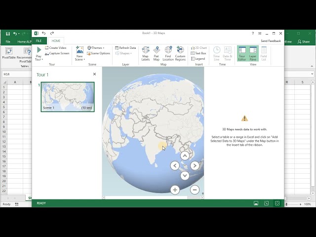Expand the Excel formula bar dropdown

click(x=312, y=74)
